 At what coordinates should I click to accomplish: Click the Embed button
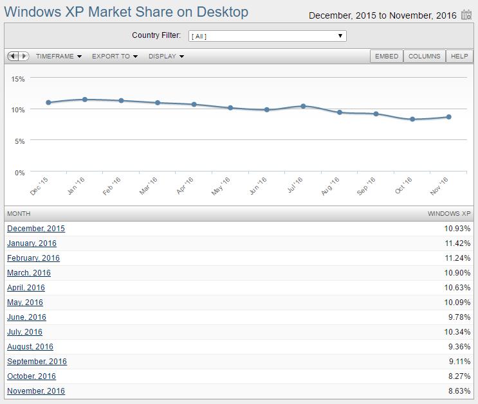[x=387, y=57]
